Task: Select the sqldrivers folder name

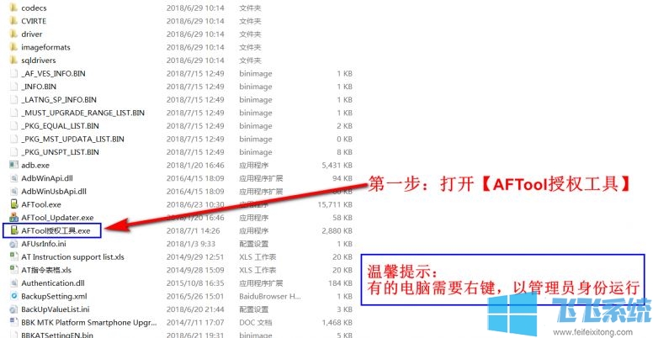Action: (x=39, y=61)
